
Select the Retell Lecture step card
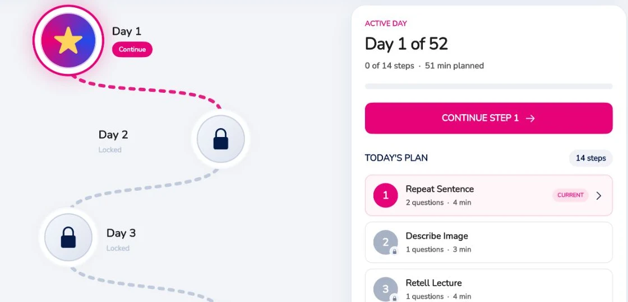click(x=488, y=286)
